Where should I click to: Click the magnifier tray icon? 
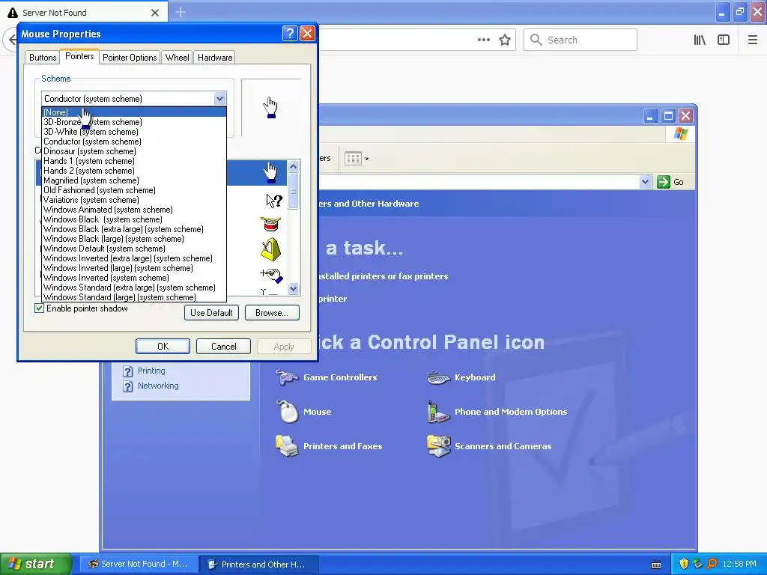pyautogui.click(x=712, y=564)
